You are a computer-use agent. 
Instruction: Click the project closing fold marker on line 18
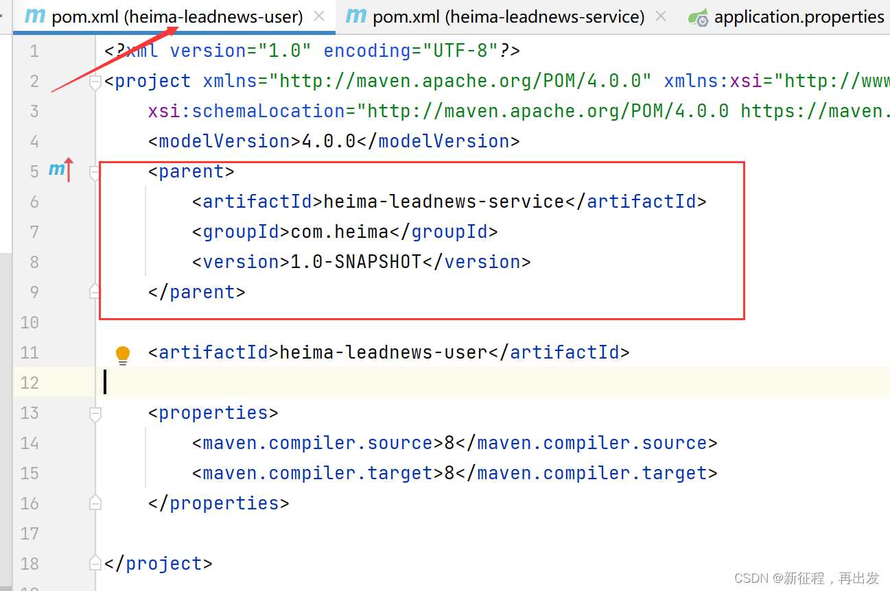(95, 564)
